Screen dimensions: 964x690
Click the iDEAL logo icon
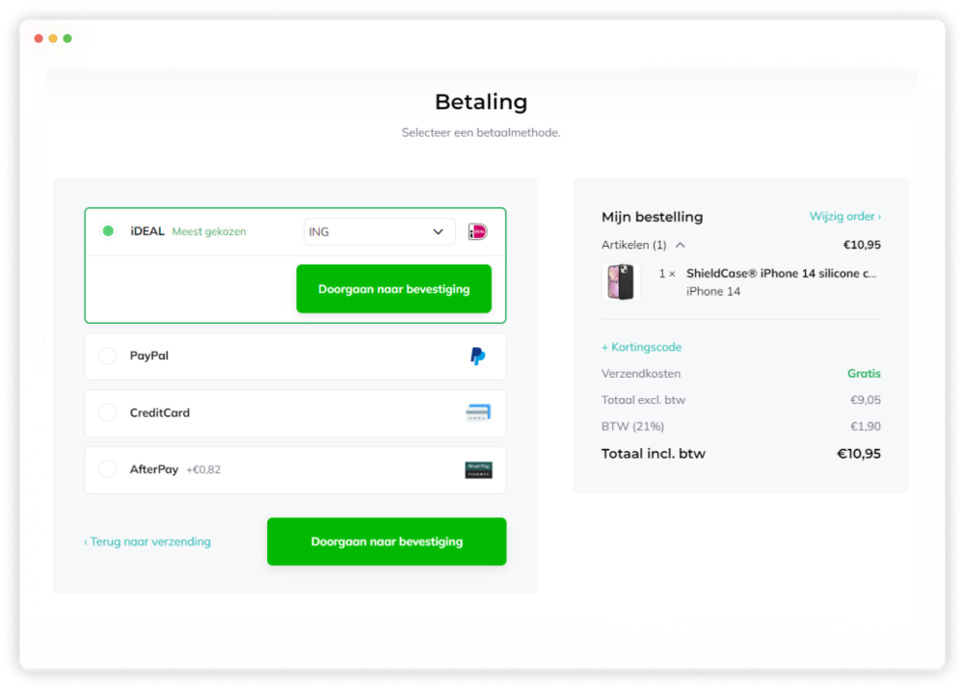(477, 231)
